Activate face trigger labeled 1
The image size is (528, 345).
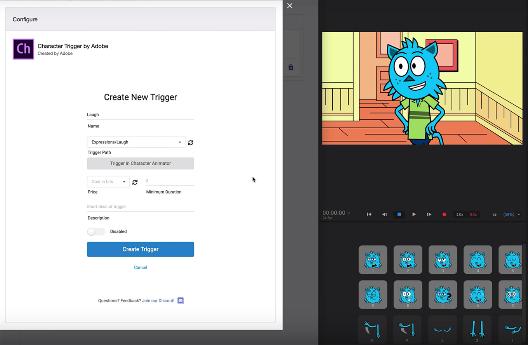click(373, 260)
